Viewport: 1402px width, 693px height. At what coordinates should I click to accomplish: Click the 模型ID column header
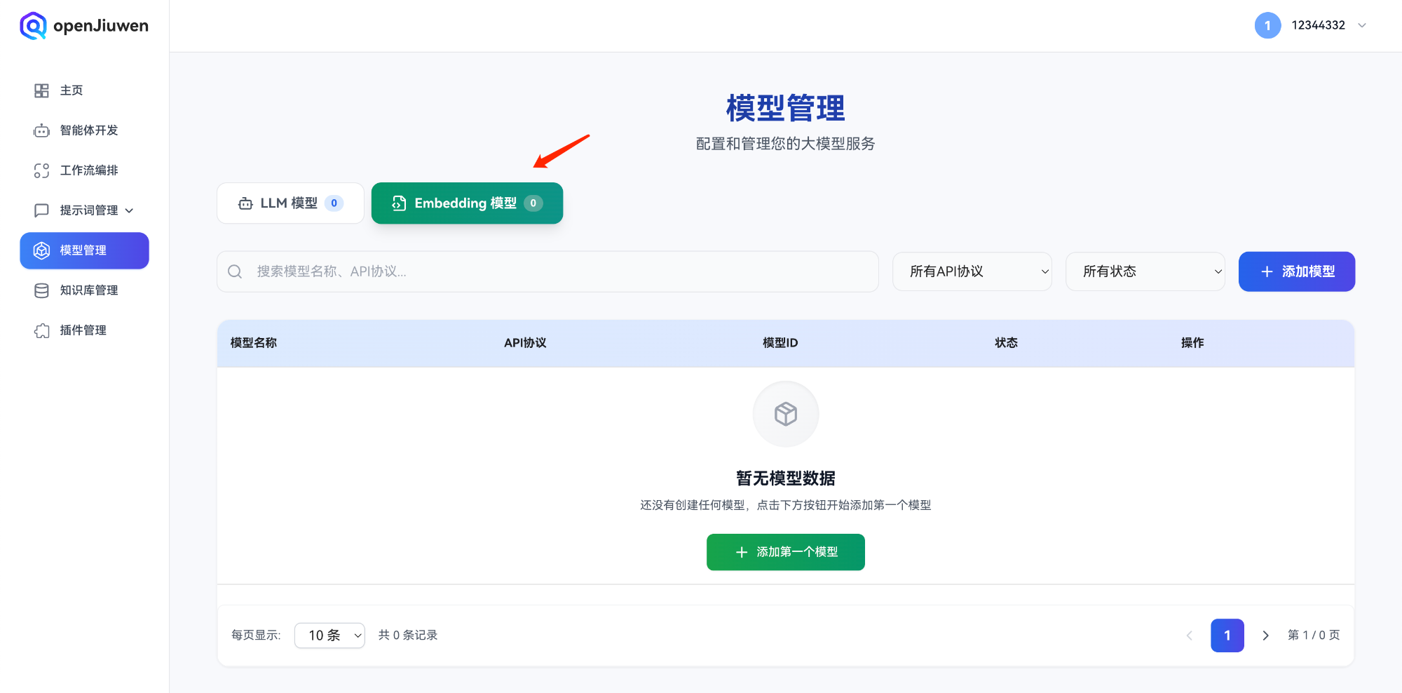coord(780,343)
